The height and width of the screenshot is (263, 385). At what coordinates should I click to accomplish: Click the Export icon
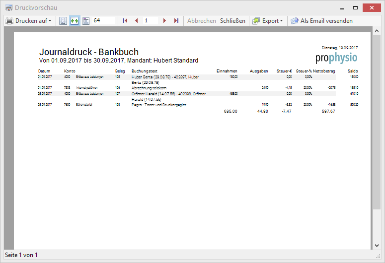coord(256,21)
